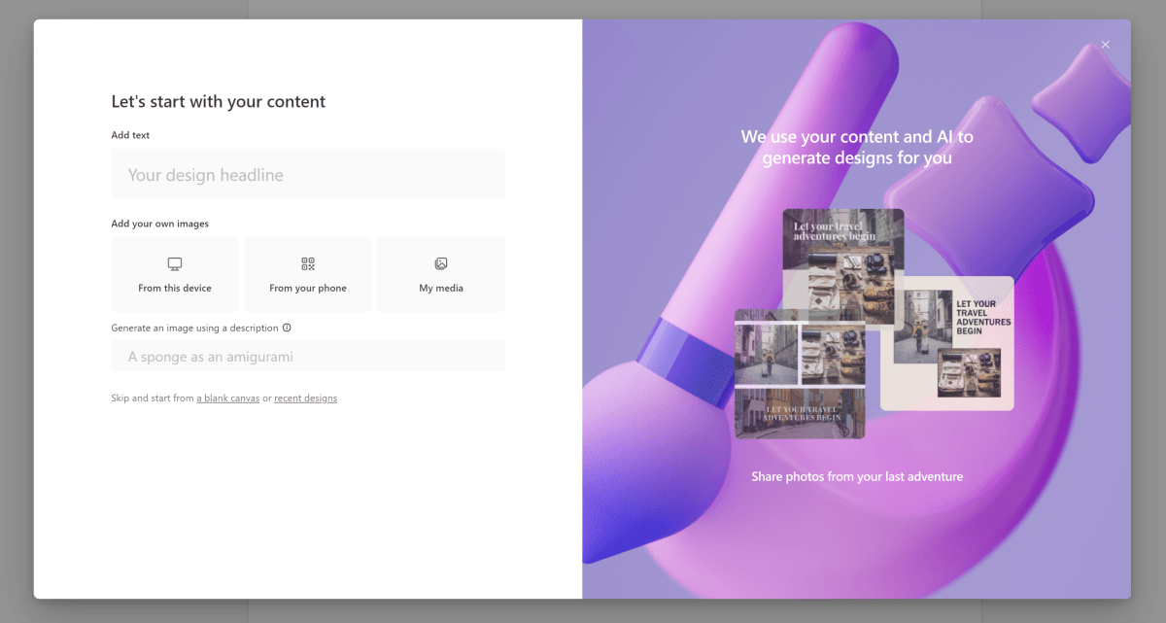Upload images From this device
The height and width of the screenshot is (623, 1166).
click(x=175, y=274)
